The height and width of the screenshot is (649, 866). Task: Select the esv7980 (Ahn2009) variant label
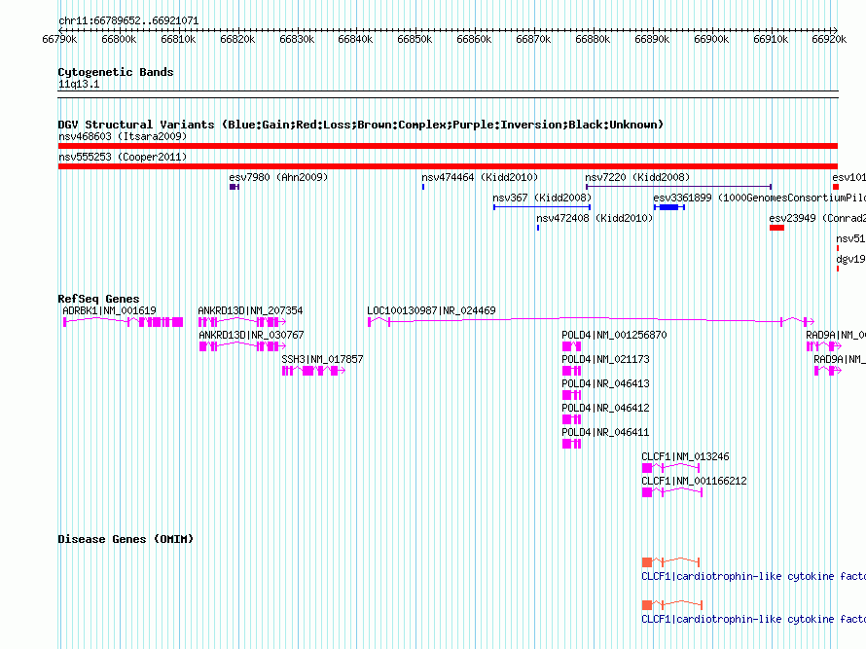[278, 177]
